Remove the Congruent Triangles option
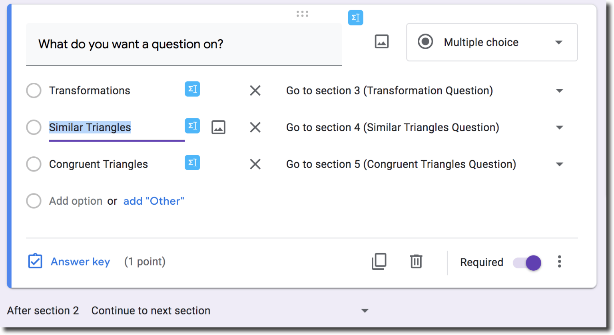614x335 pixels. coord(255,164)
